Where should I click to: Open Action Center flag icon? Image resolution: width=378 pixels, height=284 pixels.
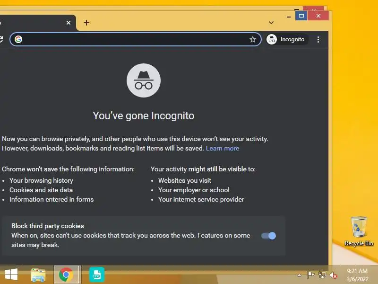310,275
